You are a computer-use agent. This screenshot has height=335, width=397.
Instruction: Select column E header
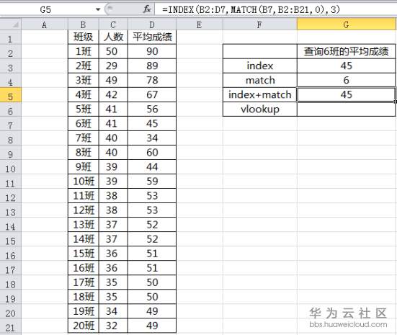click(x=200, y=24)
